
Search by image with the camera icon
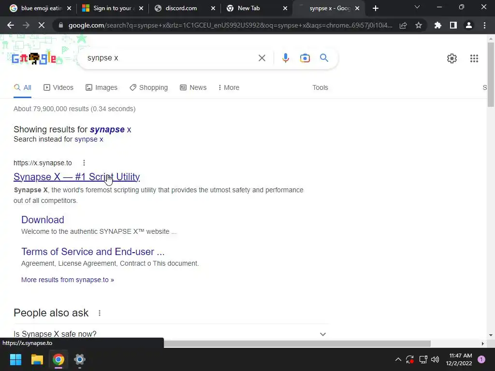coord(305,58)
